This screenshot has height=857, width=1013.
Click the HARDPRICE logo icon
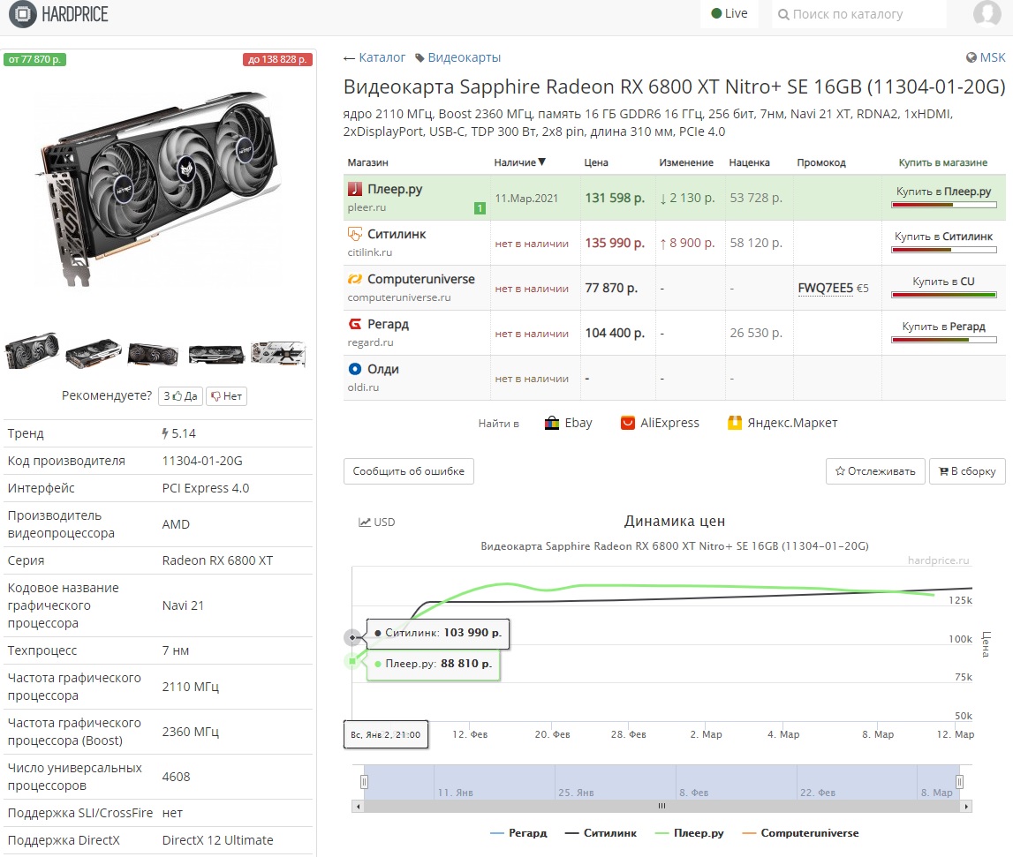point(23,14)
